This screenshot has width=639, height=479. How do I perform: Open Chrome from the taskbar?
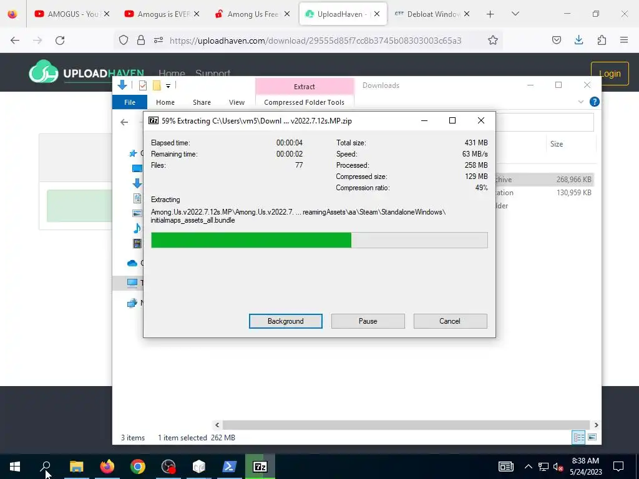pyautogui.click(x=138, y=467)
